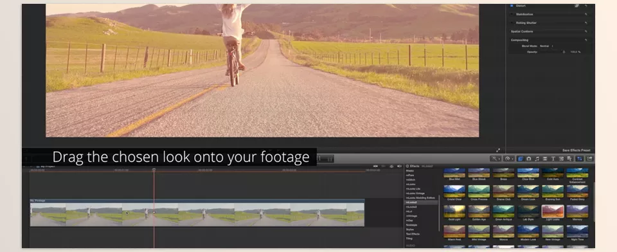This screenshot has width=617, height=252.
Task: Select Nostalgia effects category
Action: point(411,225)
